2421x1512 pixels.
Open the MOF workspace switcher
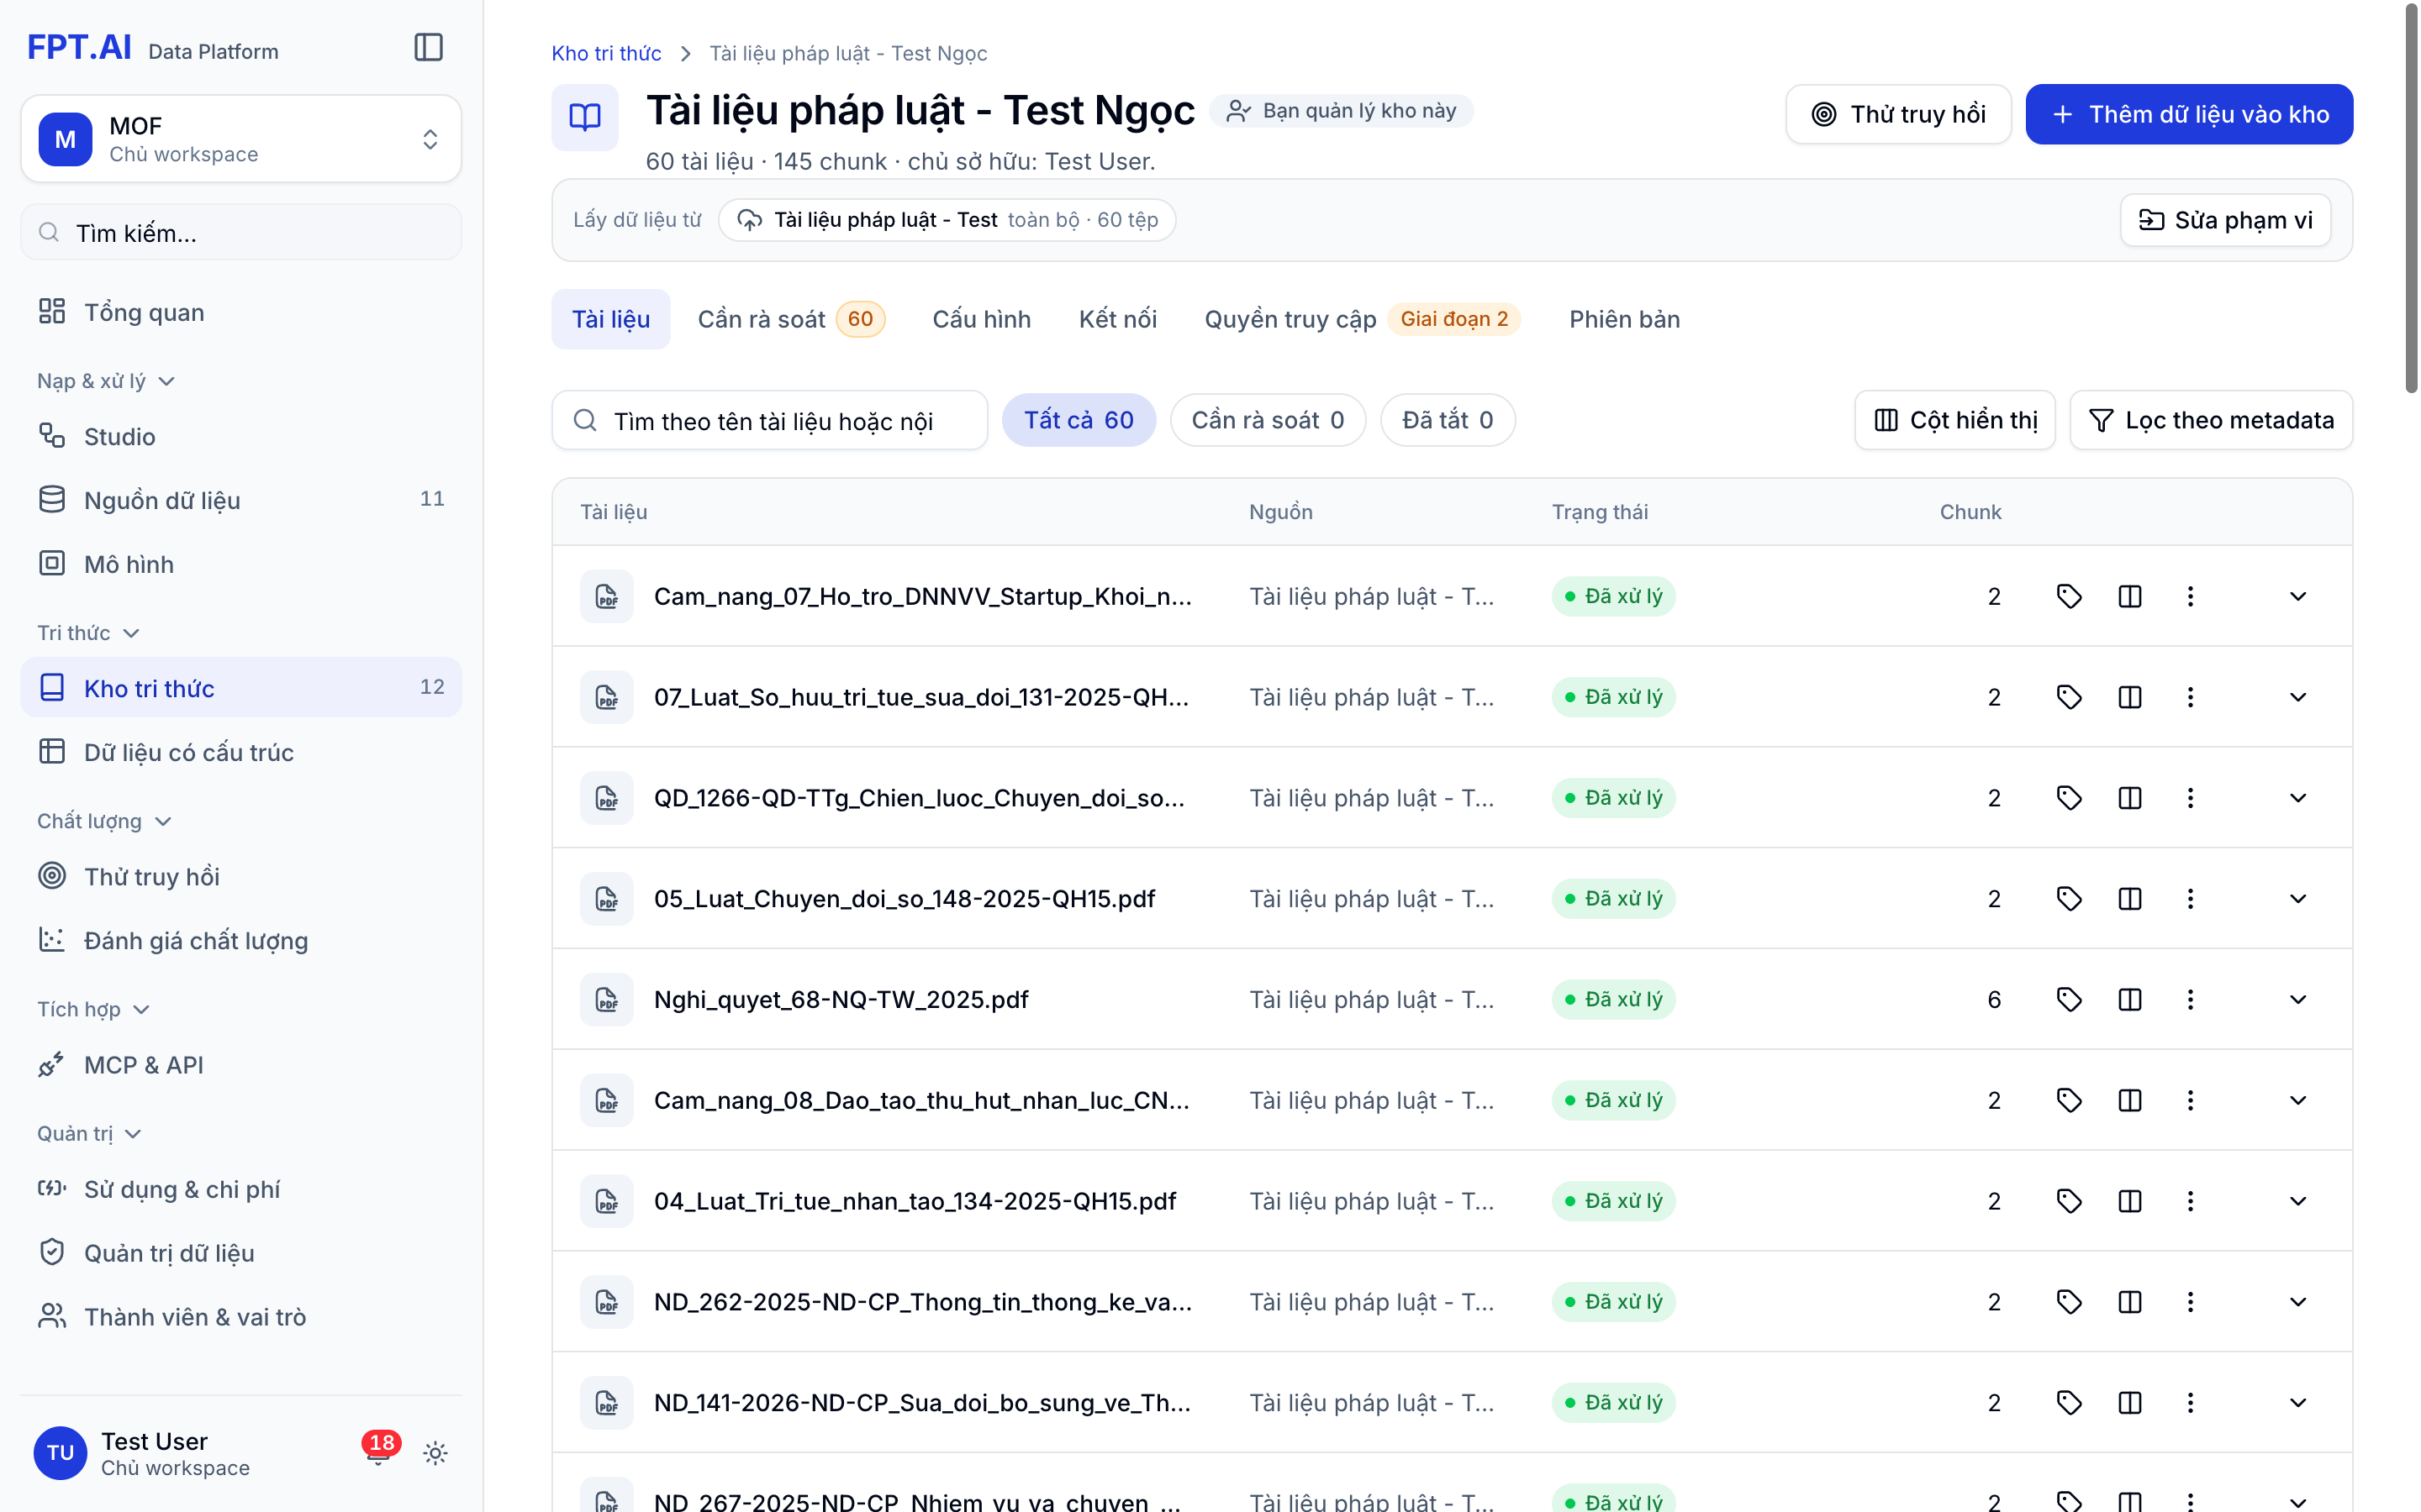[240, 139]
